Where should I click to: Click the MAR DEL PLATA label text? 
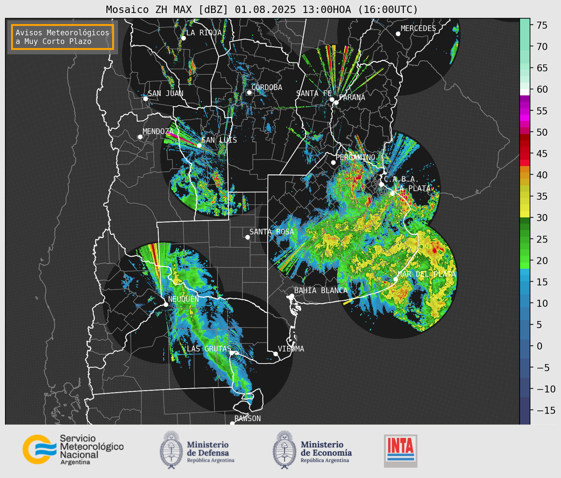tap(427, 274)
